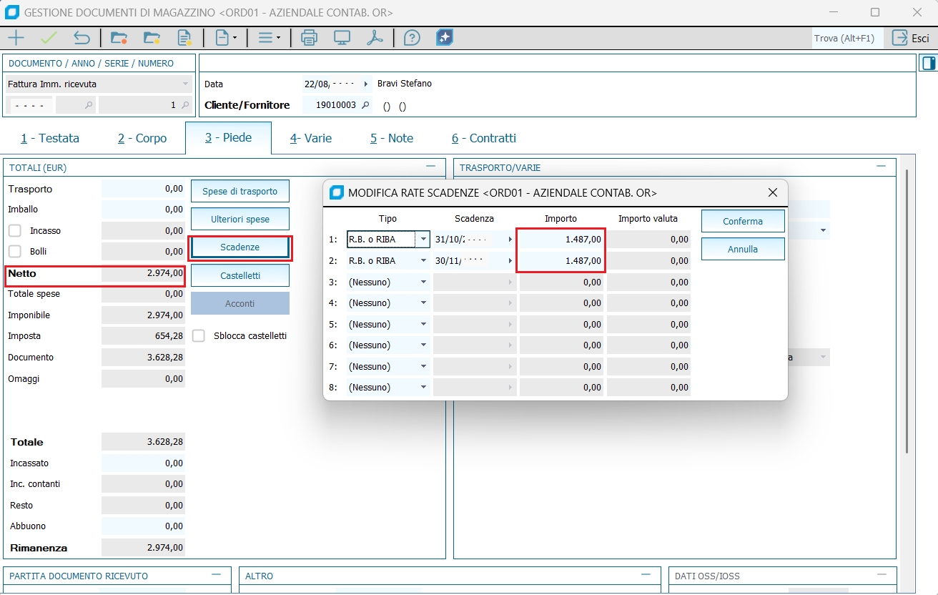Image resolution: width=938 pixels, height=595 pixels.
Task: Switch to the 2 - Corpo tab
Action: click(142, 138)
